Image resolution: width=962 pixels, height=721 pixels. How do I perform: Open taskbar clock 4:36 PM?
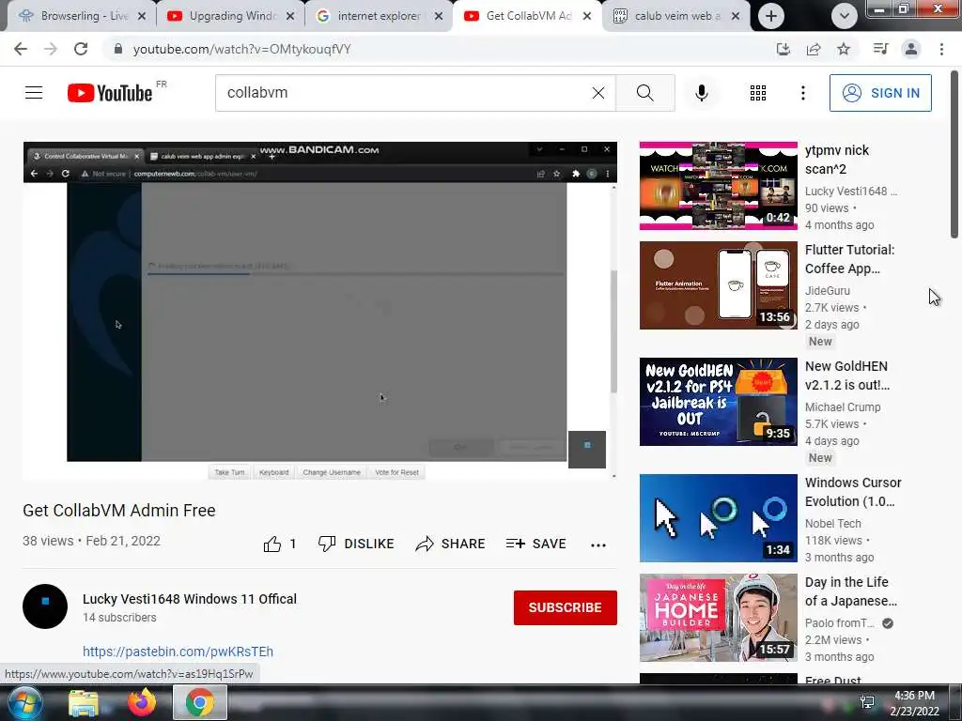click(914, 703)
